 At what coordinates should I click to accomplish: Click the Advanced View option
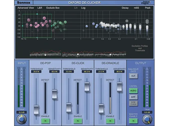26,8
